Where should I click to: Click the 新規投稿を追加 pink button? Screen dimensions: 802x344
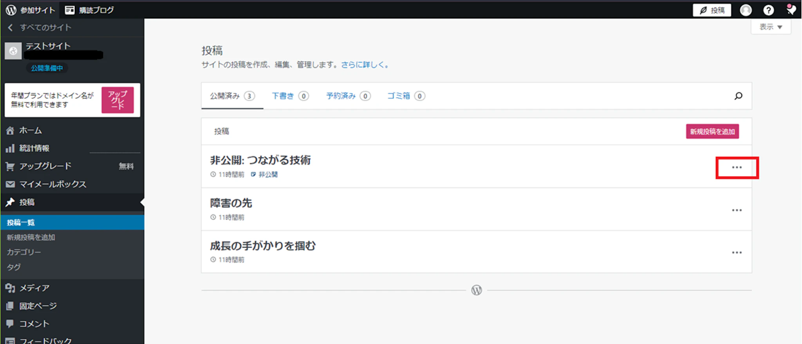712,132
